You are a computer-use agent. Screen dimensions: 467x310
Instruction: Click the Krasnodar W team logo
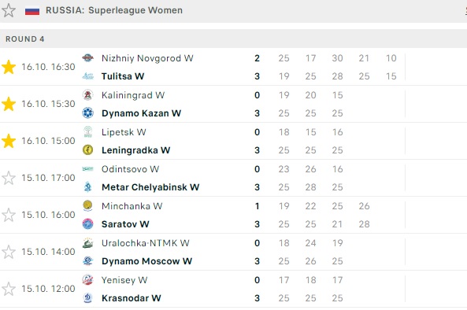88,297
